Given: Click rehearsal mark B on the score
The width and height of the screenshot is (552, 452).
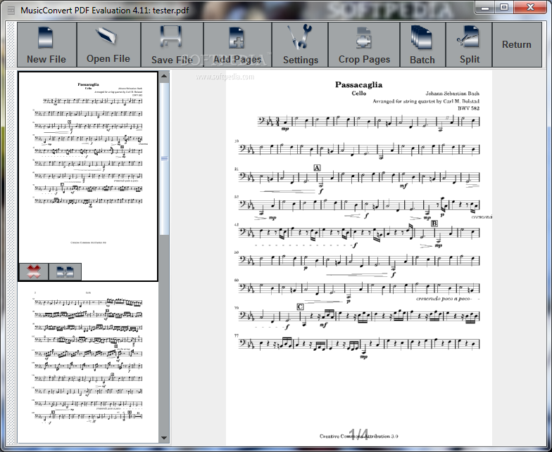Looking at the screenshot, I should [x=434, y=224].
